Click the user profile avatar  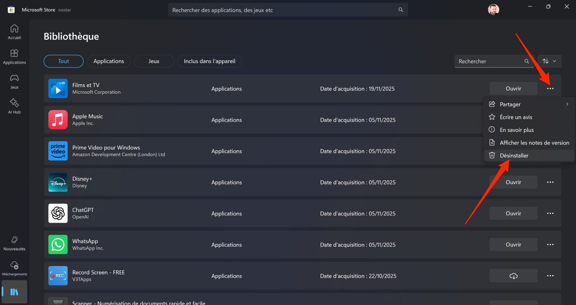493,10
